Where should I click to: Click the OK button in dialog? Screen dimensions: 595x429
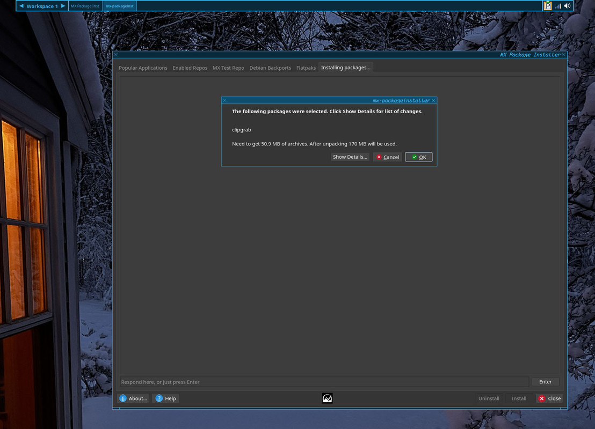coord(418,157)
